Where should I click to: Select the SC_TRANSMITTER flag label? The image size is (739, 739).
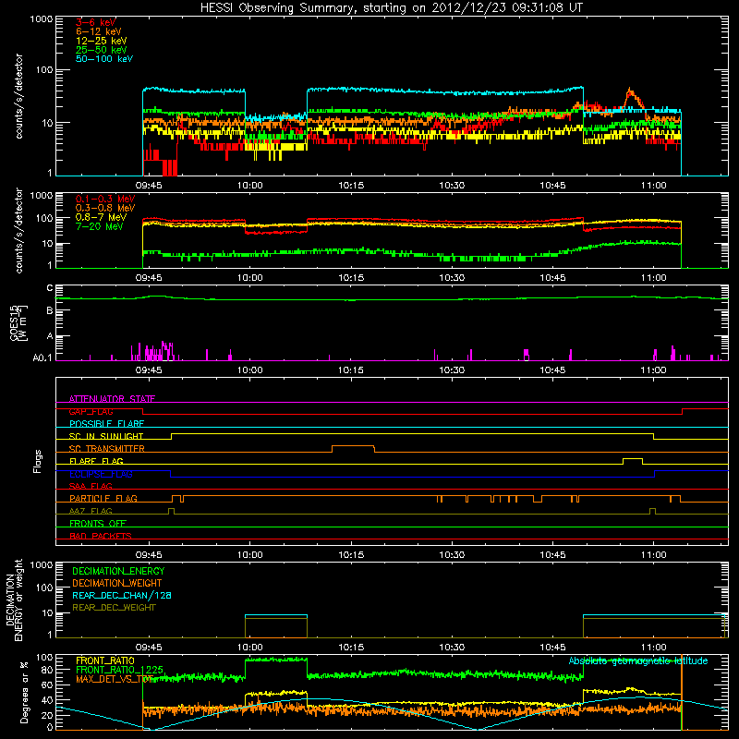[106, 449]
